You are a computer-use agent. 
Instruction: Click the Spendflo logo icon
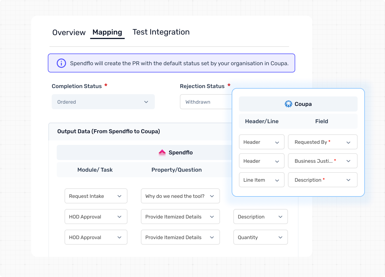tap(162, 152)
